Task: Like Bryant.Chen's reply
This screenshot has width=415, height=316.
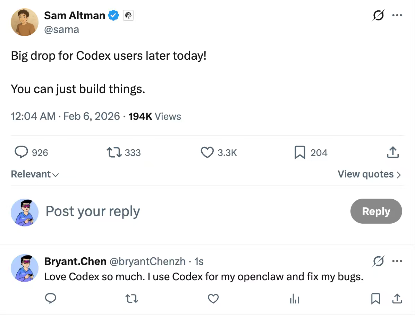Action: [x=213, y=299]
